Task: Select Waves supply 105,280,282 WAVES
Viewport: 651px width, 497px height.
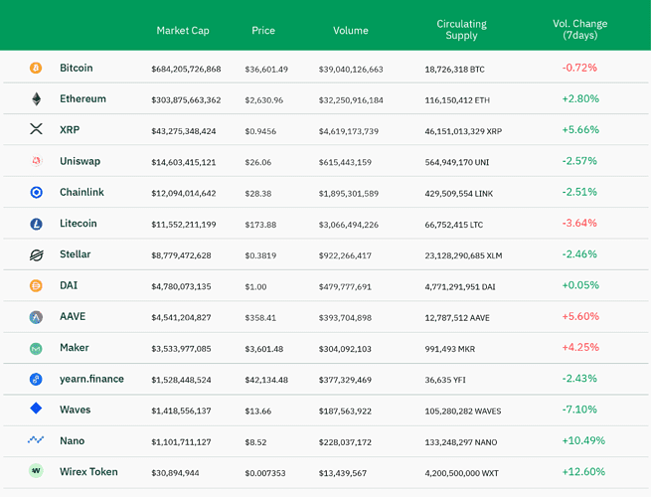Action: [463, 412]
